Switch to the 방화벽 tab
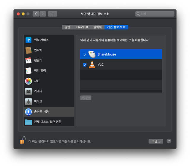 pos(98,27)
